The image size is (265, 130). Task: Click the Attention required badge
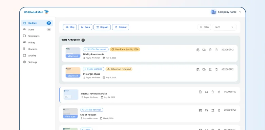coord(119,69)
